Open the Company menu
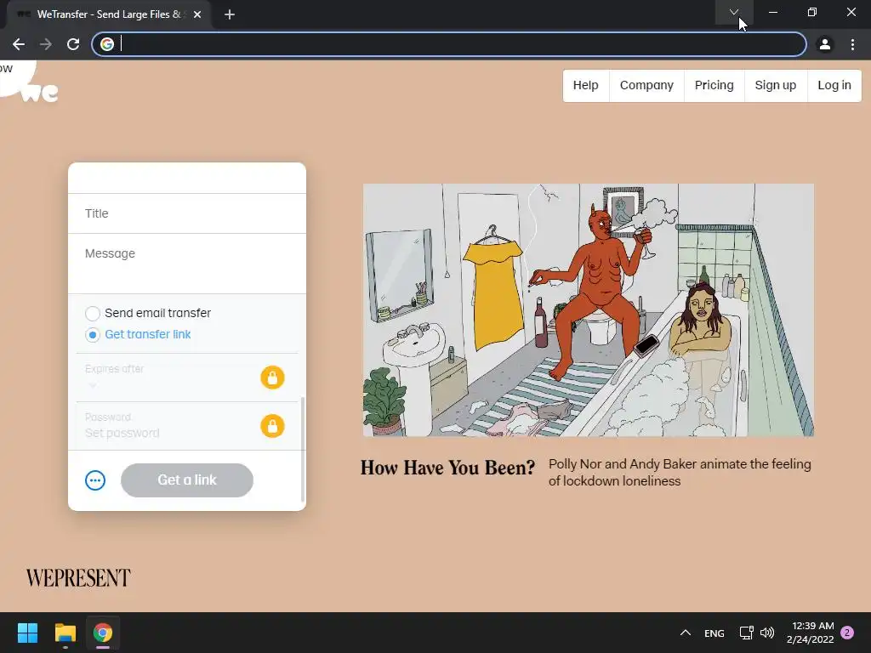The image size is (871, 653). click(x=646, y=86)
